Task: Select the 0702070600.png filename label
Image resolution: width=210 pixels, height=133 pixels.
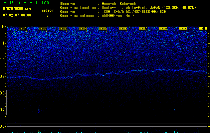Action: point(14,9)
